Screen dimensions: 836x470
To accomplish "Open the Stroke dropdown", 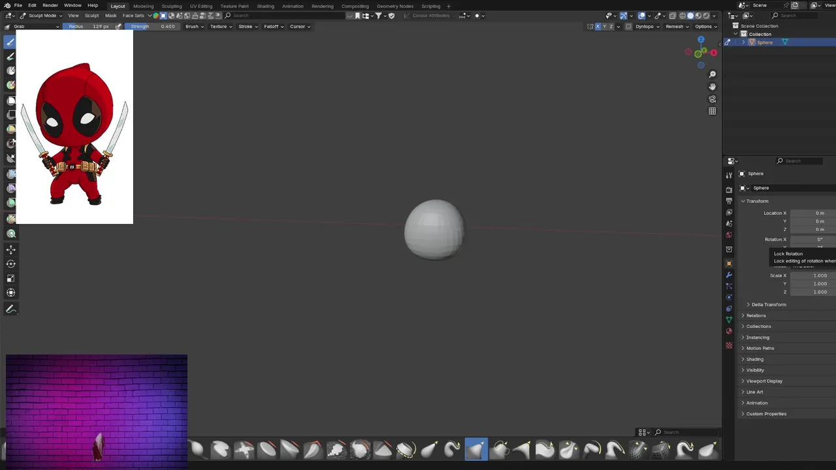I will [x=248, y=27].
